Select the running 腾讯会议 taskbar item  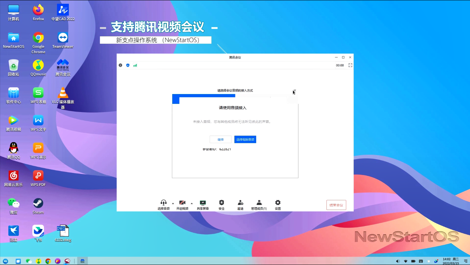tap(82, 261)
